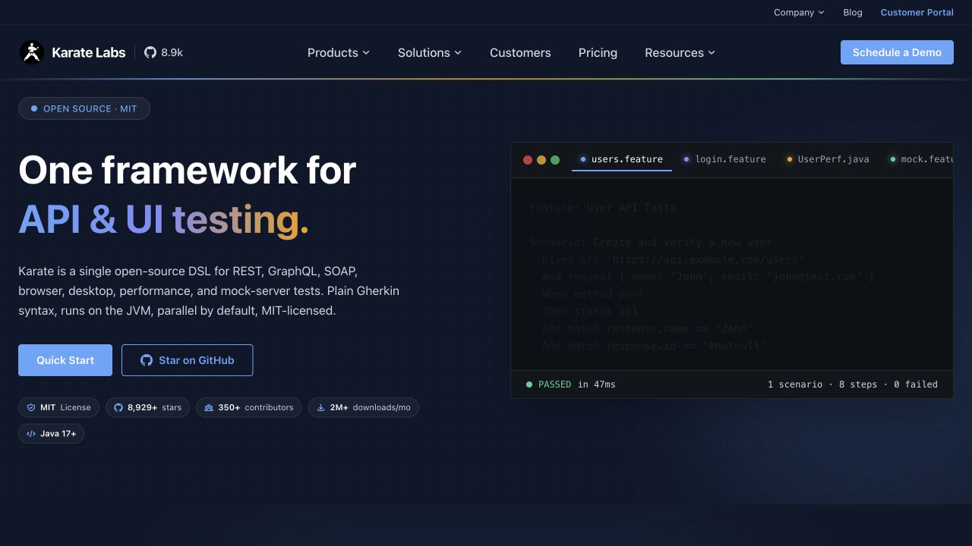972x546 pixels.
Task: Click the shield icon in MIT License badge
Action: (x=31, y=407)
